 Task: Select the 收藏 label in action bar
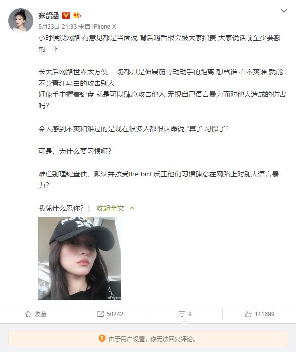tap(40, 314)
